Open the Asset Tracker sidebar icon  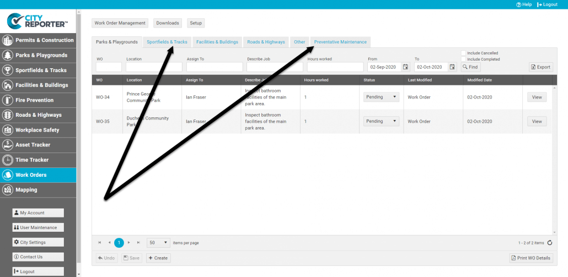[8, 145]
